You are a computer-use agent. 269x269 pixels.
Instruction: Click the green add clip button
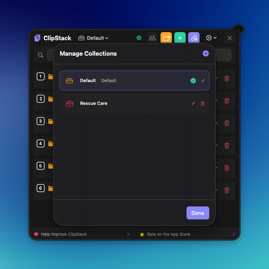click(x=180, y=38)
